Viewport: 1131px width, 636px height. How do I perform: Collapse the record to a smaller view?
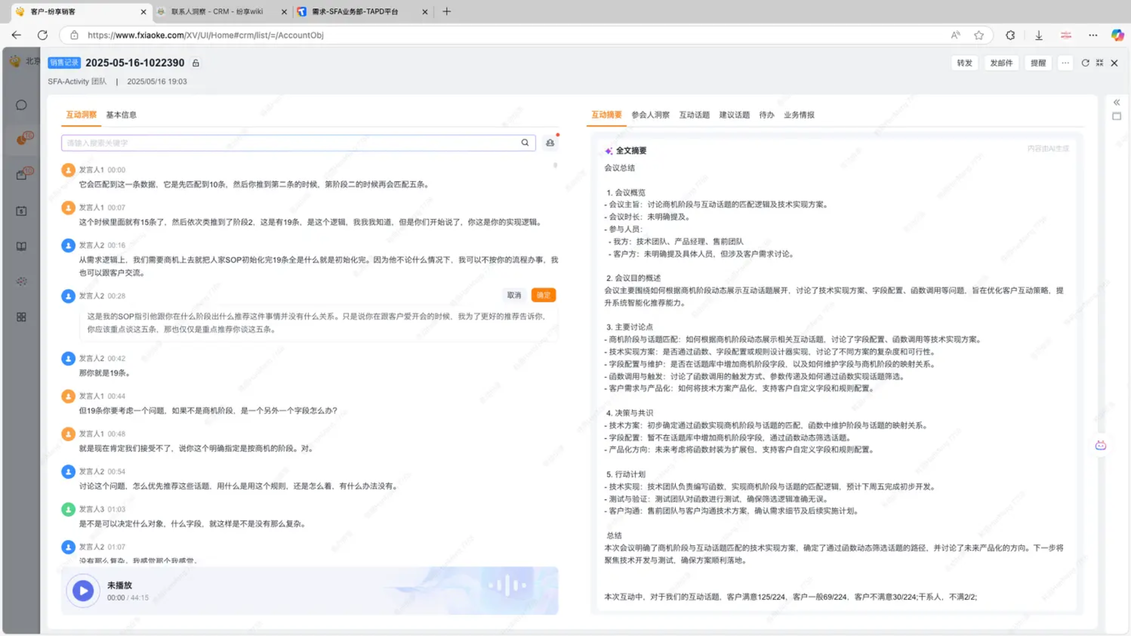click(1100, 63)
